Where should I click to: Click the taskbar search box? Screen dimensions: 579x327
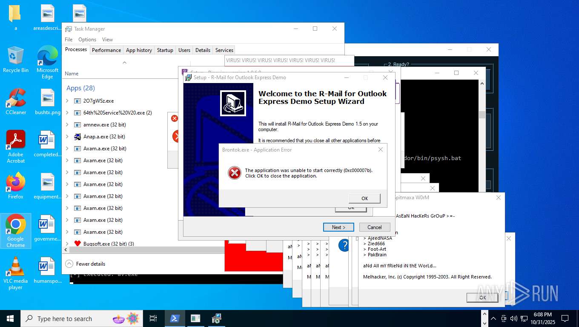(x=82, y=318)
